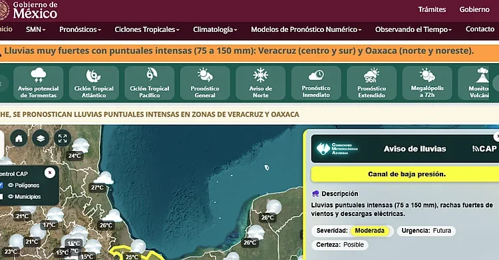This screenshot has height=260, width=499.
Task: Click the Aviso de lluvias header
Action: 415,148
